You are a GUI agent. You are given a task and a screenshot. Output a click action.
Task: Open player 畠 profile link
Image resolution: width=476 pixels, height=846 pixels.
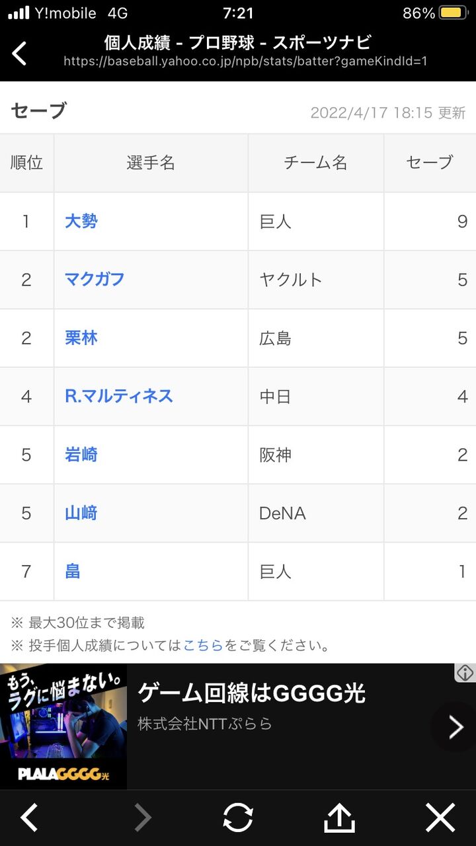[73, 570]
